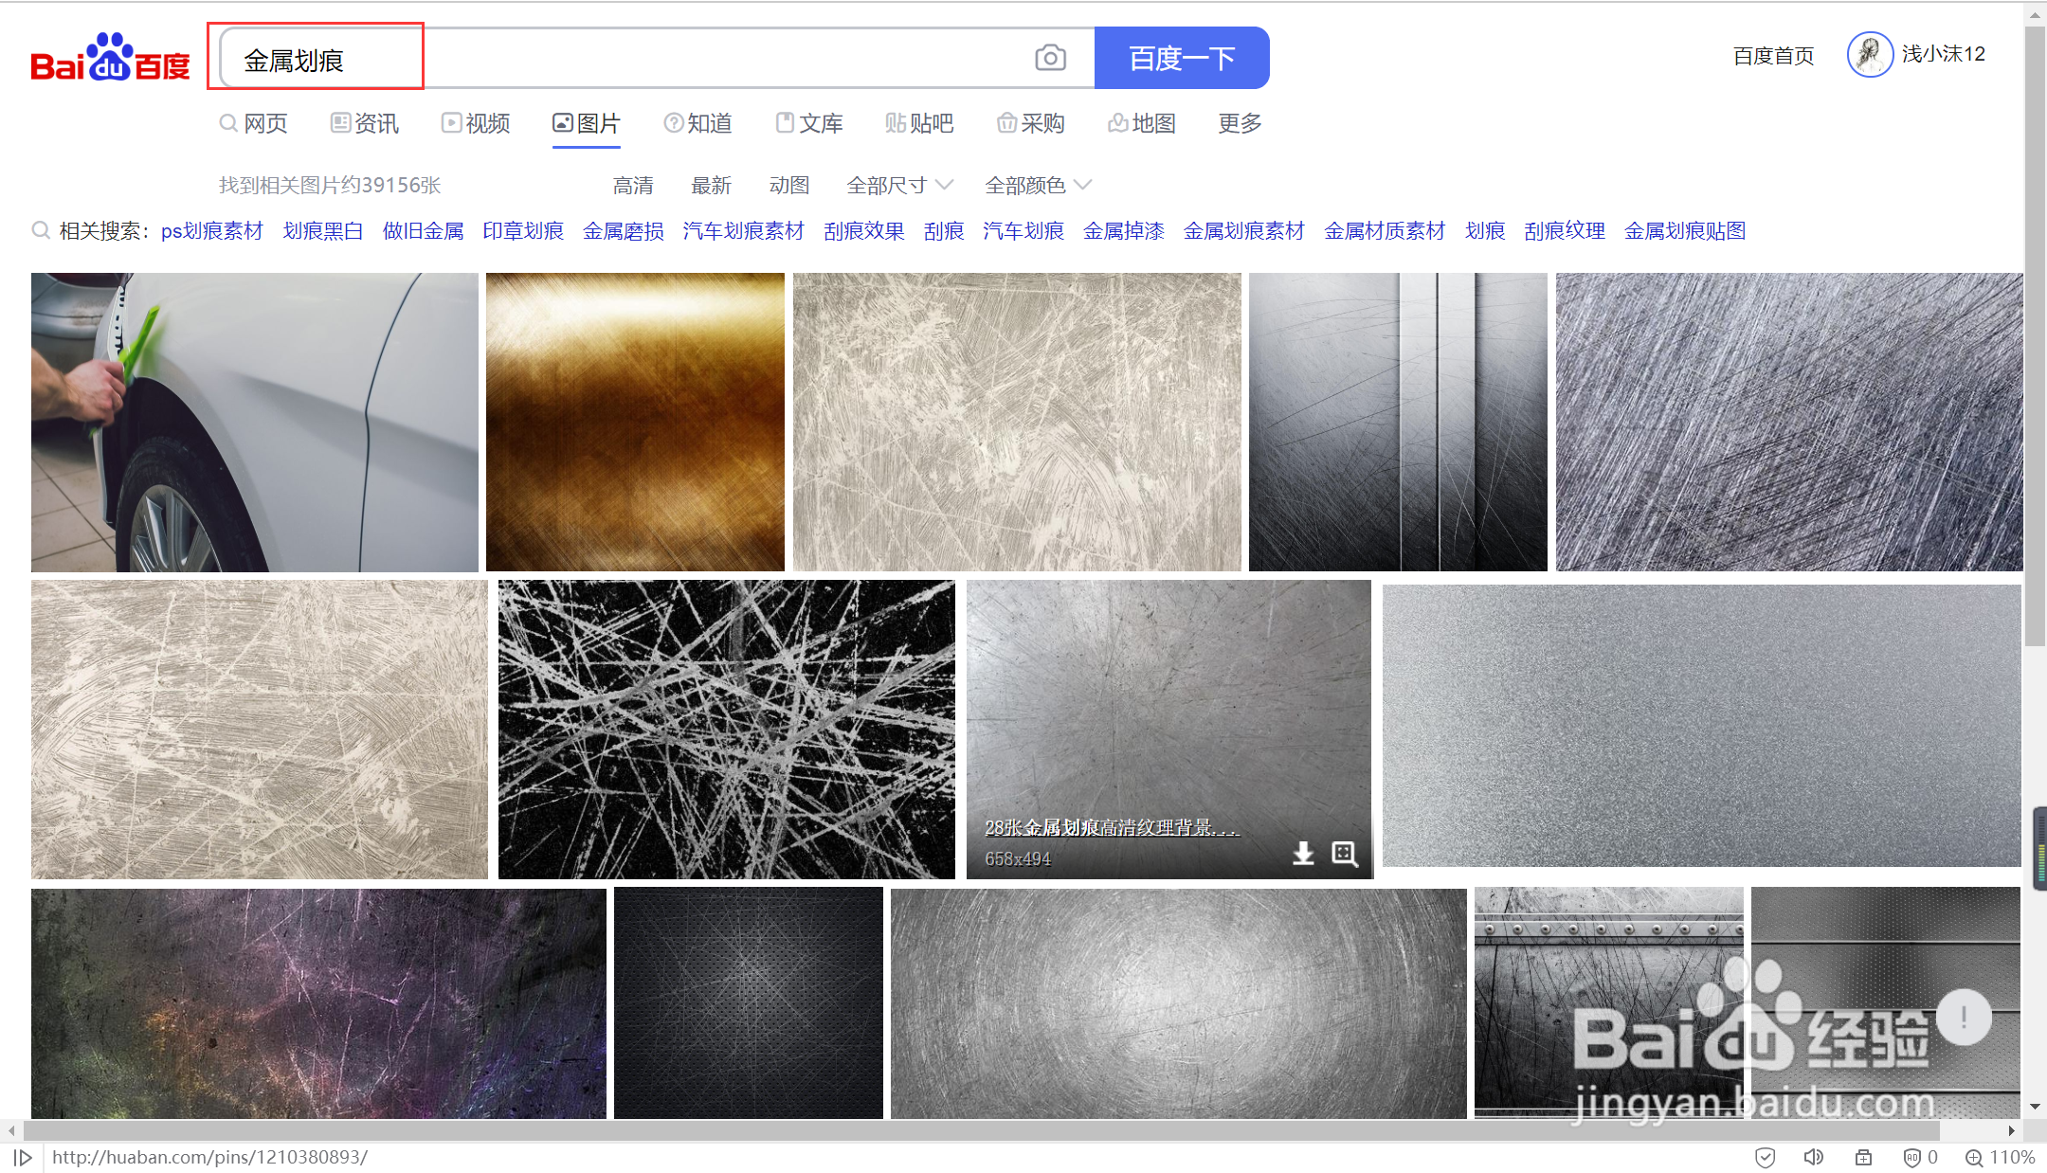Image resolution: width=2047 pixels, height=1173 pixels.
Task: Click the result count text 找到相关图片约39156张
Action: (330, 186)
